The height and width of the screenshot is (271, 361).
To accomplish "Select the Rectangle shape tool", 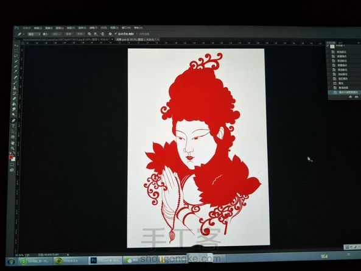I will tap(13, 137).
